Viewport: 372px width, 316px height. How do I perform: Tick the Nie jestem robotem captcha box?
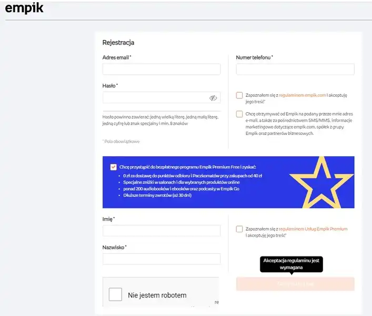tap(115, 294)
